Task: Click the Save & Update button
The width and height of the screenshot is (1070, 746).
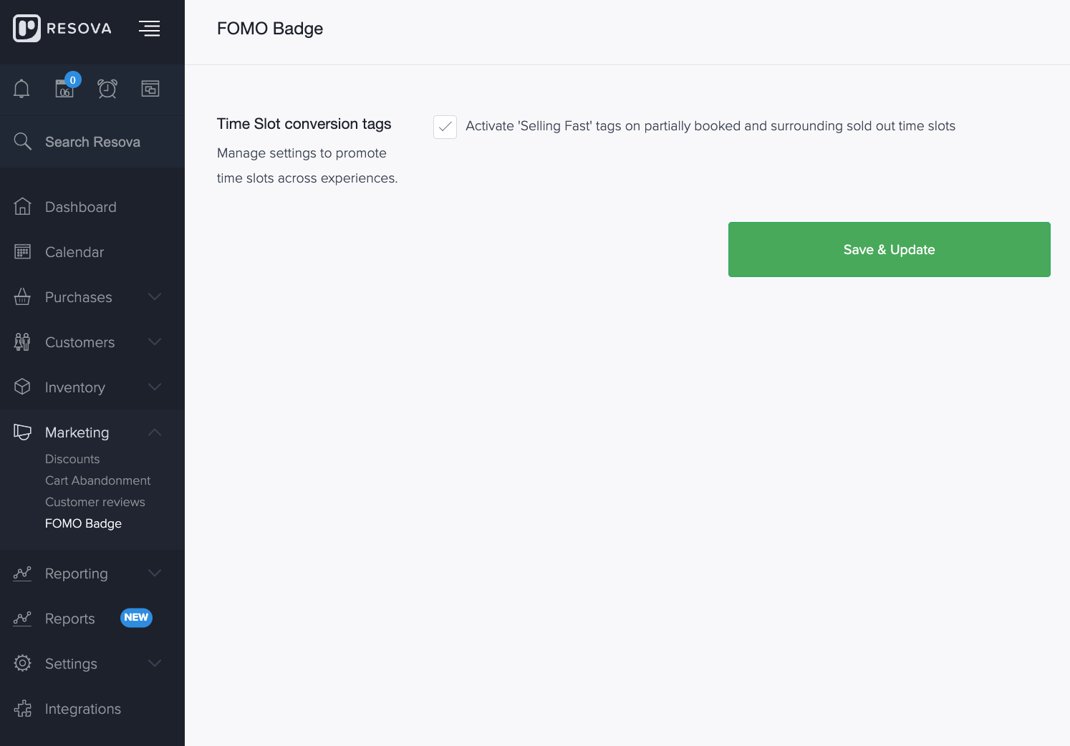Action: point(889,249)
